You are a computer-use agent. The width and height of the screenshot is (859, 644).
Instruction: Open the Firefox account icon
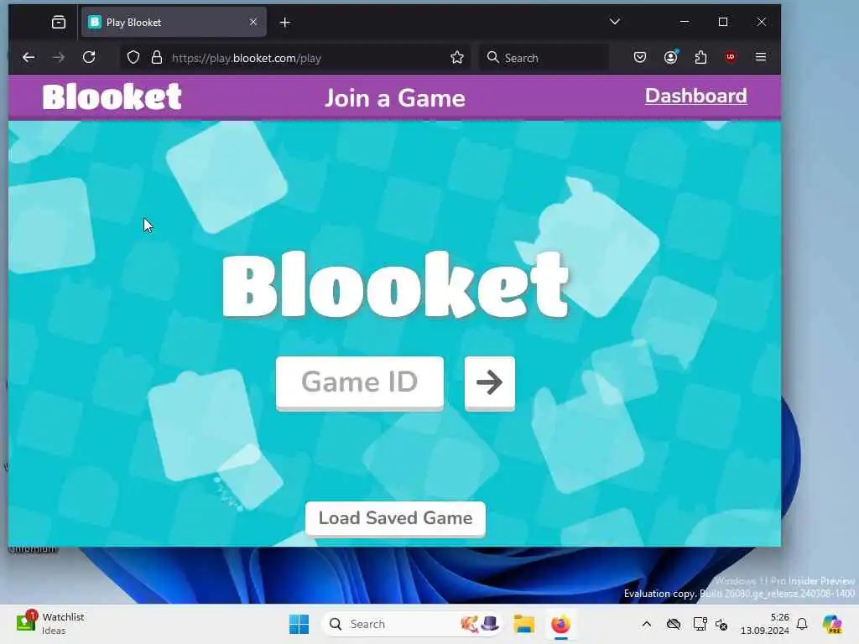tap(670, 58)
